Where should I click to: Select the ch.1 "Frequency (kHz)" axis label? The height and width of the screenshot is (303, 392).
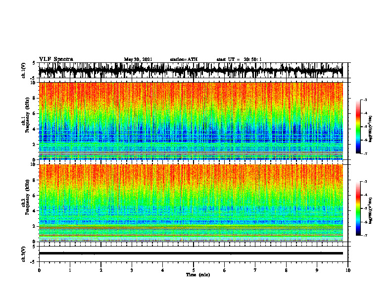(27, 114)
